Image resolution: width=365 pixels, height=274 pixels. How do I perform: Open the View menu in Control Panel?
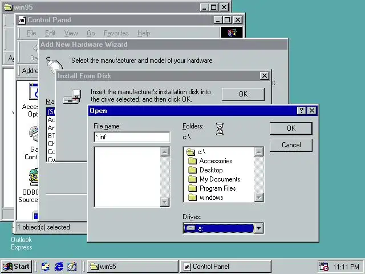pos(71,33)
